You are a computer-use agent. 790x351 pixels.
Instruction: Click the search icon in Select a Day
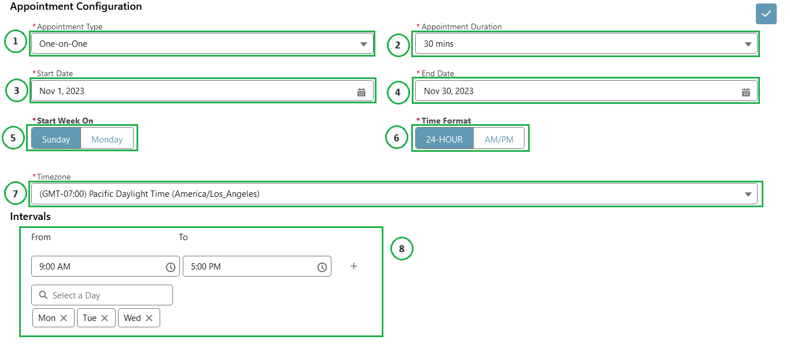pyautogui.click(x=42, y=295)
